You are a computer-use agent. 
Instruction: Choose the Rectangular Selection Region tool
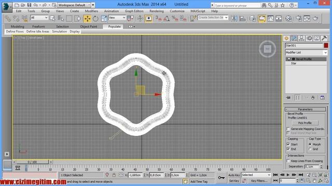tap(69, 19)
